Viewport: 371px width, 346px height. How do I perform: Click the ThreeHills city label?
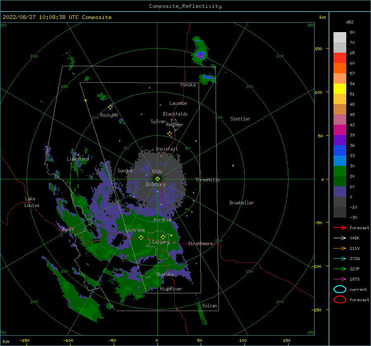coord(207,180)
